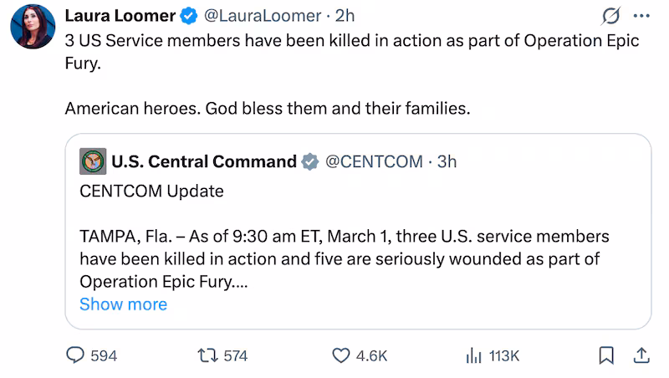Open the repost menu with 574 reposts
Screen dimensions: 669x378
click(x=205, y=355)
